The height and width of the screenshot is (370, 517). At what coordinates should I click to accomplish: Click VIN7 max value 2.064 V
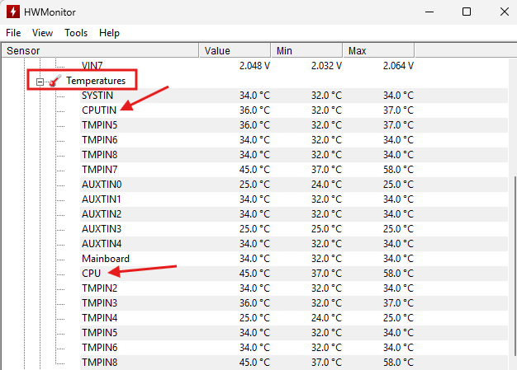click(x=398, y=66)
